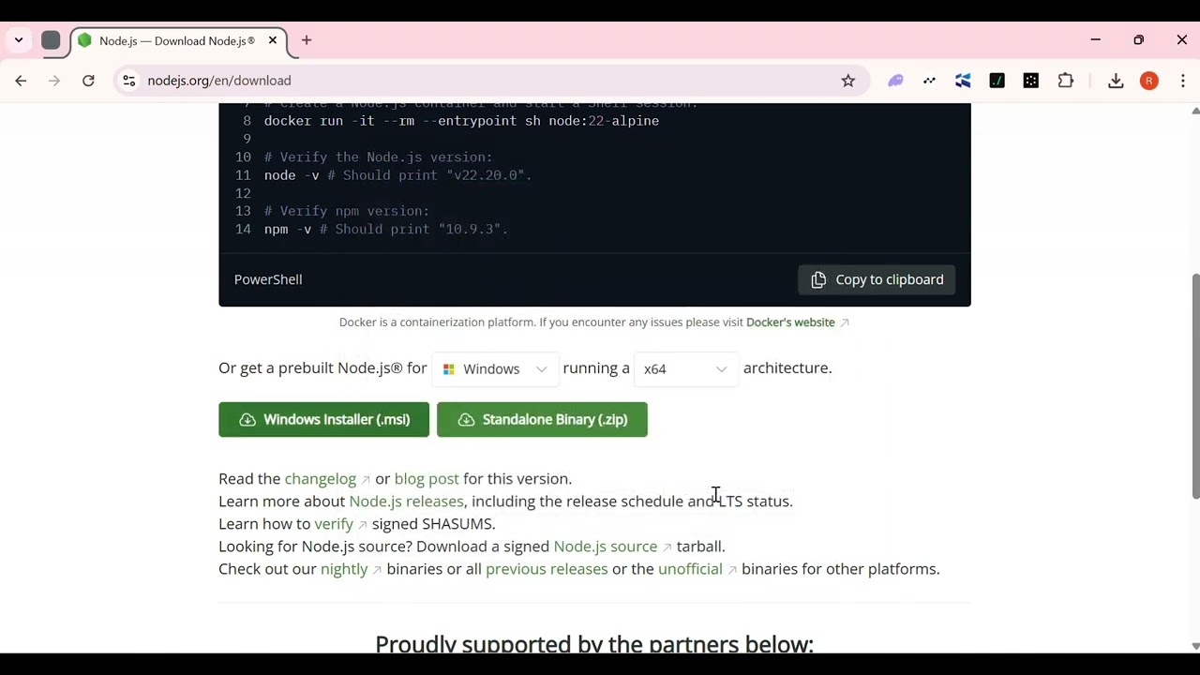Open the Windows operating system dropdown
This screenshot has height=675, width=1200.
495,368
